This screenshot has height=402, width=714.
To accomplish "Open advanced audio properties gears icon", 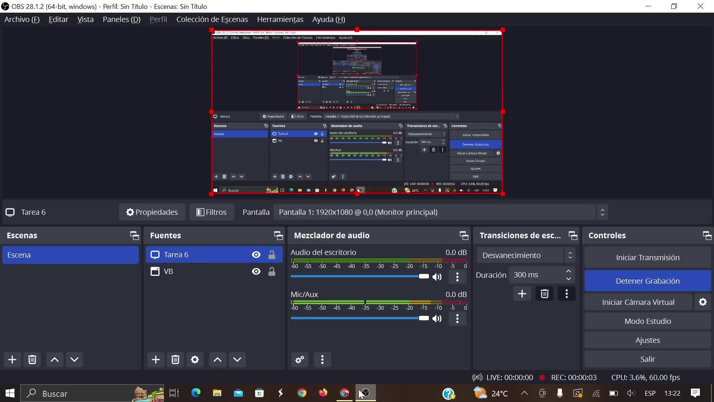I will [300, 360].
